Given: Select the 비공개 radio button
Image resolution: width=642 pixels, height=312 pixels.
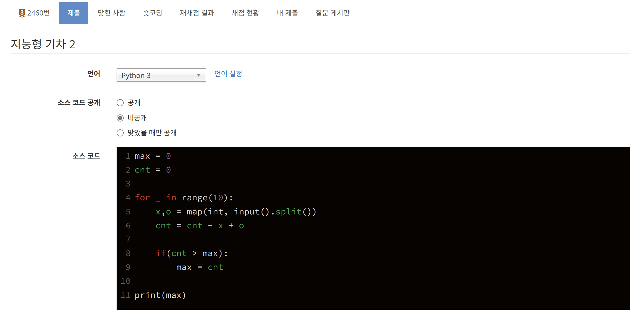Looking at the screenshot, I should [x=120, y=118].
